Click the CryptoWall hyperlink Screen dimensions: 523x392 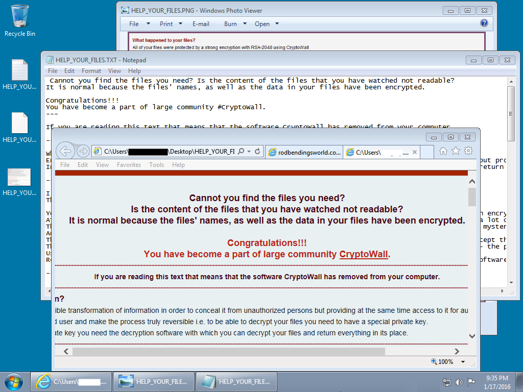pyautogui.click(x=364, y=254)
